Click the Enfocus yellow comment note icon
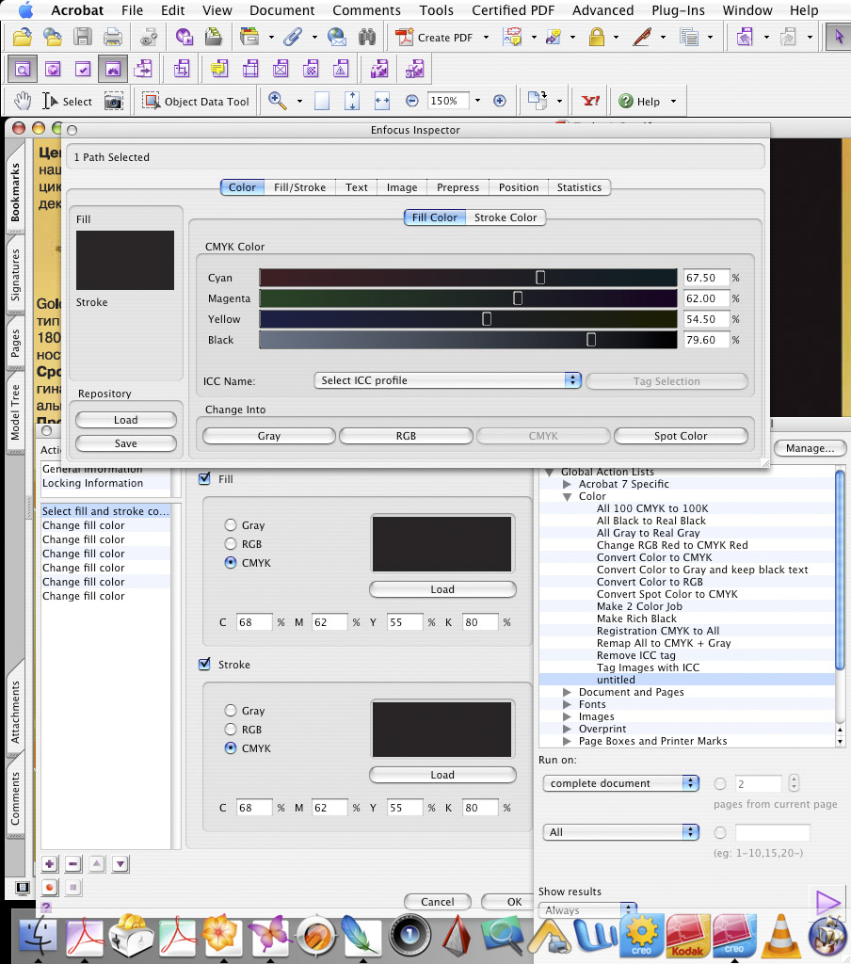This screenshot has height=964, width=851. click(219, 69)
